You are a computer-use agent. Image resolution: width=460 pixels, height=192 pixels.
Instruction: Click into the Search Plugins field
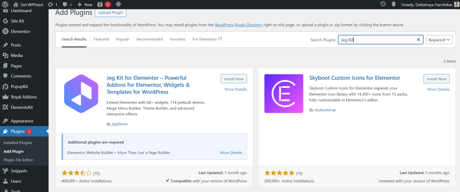377,40
